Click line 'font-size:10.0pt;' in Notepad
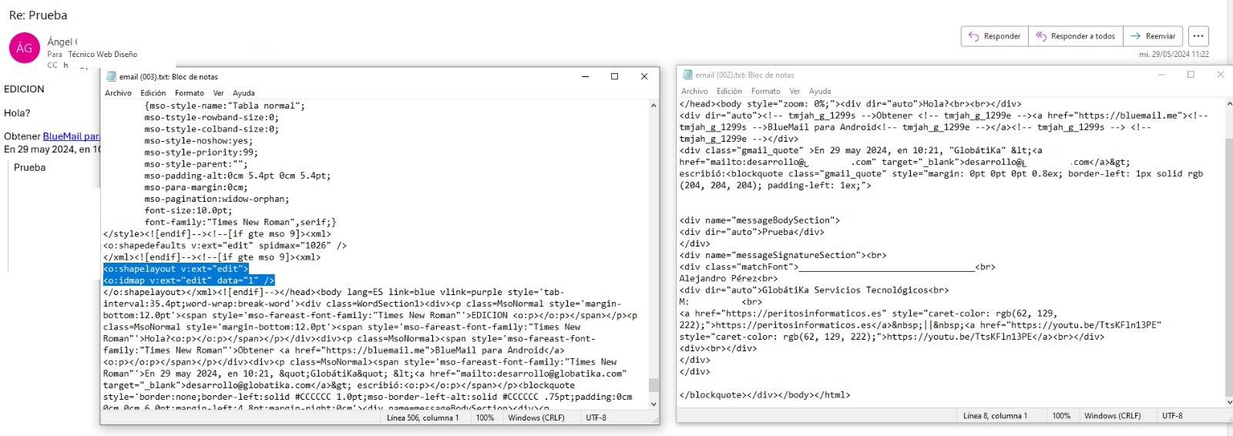 [x=188, y=210]
